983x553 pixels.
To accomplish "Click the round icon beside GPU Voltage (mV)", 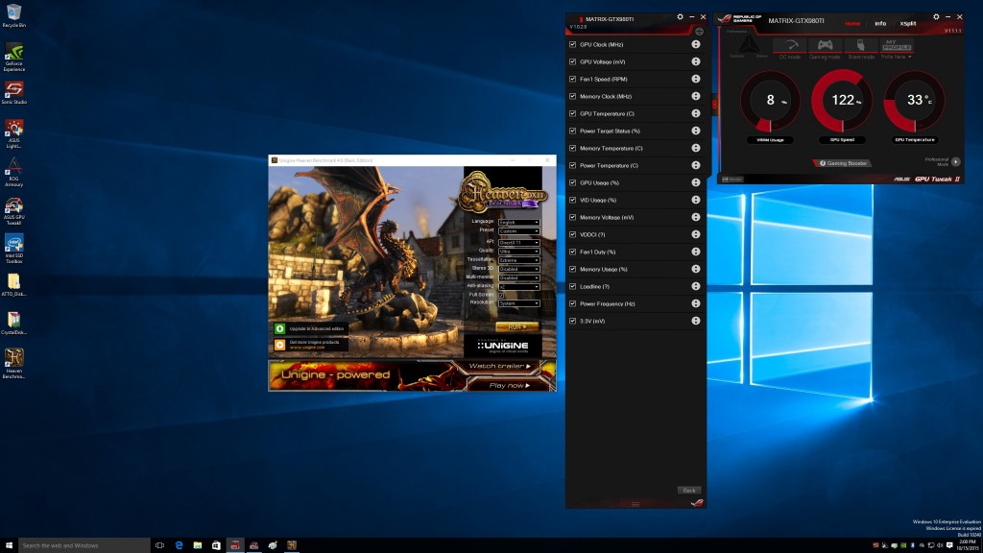I will tap(696, 61).
